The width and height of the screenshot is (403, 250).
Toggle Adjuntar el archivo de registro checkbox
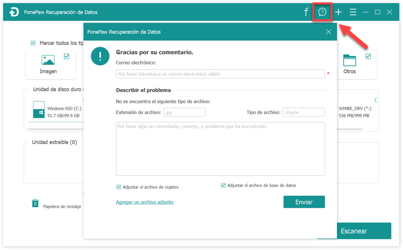coord(119,187)
